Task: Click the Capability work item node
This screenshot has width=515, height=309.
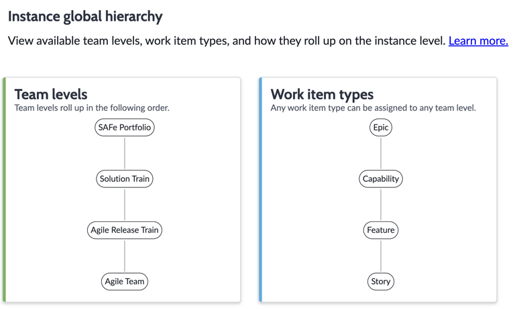Action: point(381,179)
